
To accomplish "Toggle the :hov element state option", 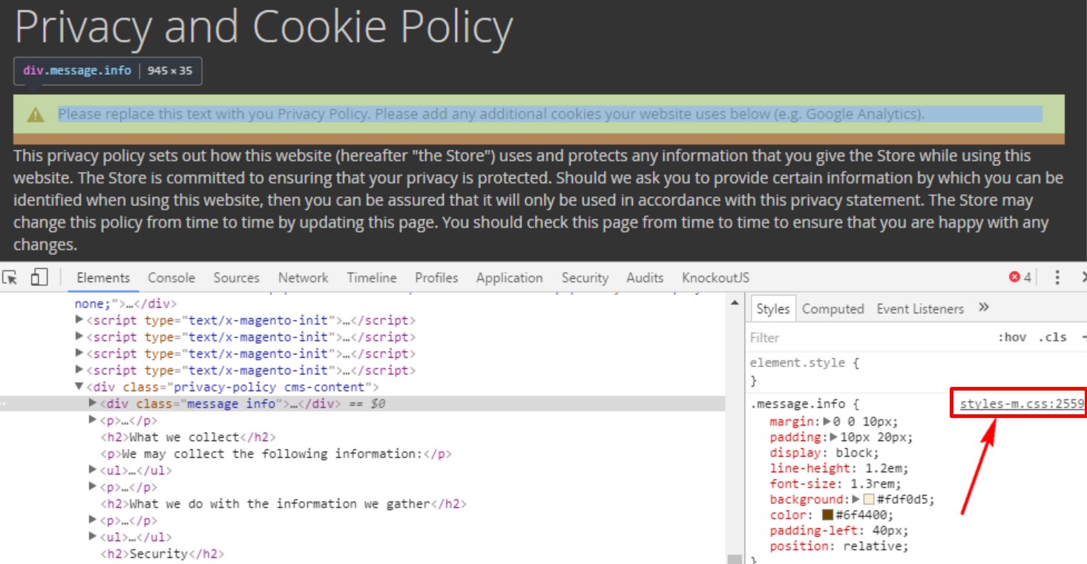I will coord(1011,337).
